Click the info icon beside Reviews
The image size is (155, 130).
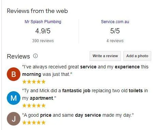[x=35, y=56]
